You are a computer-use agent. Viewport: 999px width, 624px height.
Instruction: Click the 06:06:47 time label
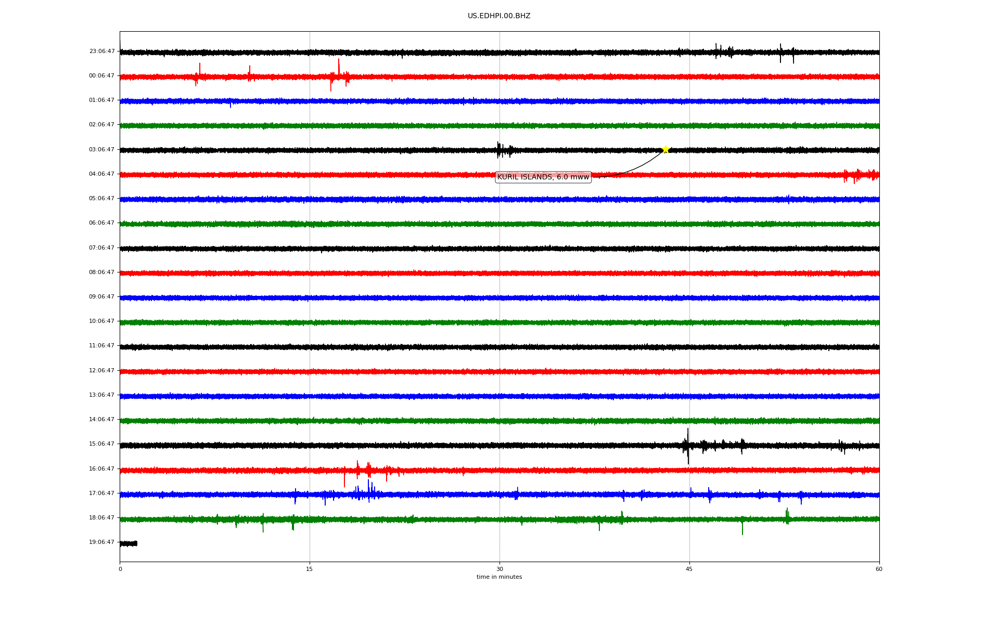point(102,223)
